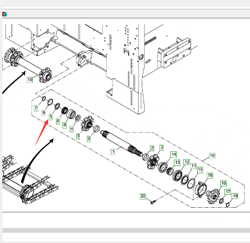Open part callout 8
Viewport: 250px width, 243px height.
[64, 125]
